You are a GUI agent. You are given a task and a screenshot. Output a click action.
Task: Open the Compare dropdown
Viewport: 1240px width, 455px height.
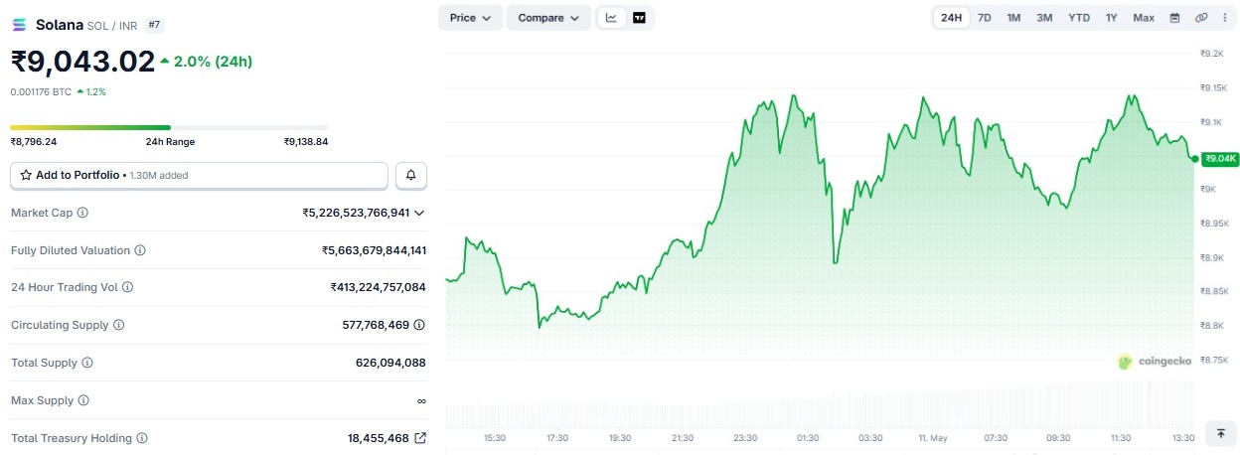pyautogui.click(x=548, y=18)
